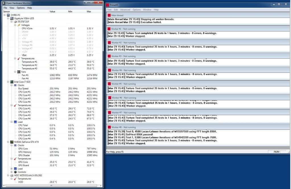Click the horizontal scrollbar thumb in Hardware Monitor

tap(51, 186)
